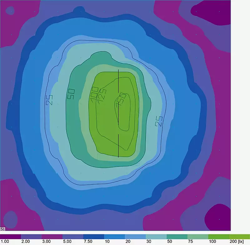250x245 pixels.
Task: Click the 30 lx pale teal legend swatch
Action: click(156, 236)
